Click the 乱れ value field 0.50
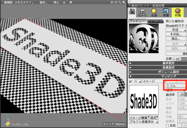 pyautogui.click(x=181, y=99)
